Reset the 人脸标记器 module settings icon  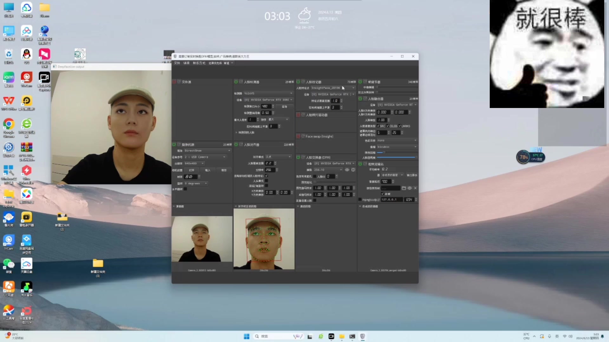[303, 82]
